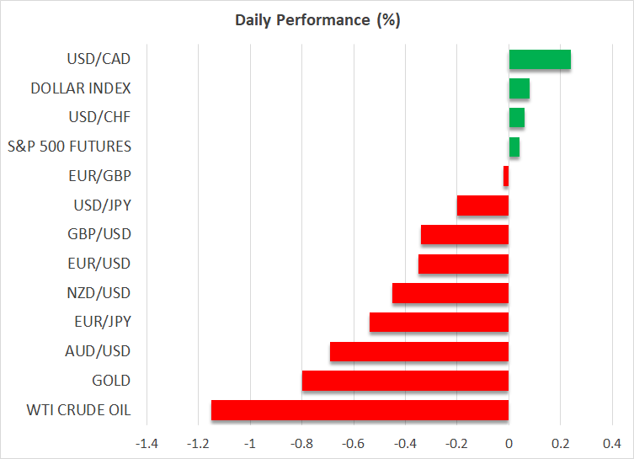Click the red EUR/USD bar

(x=463, y=264)
